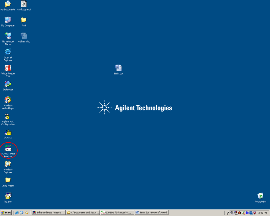Click the system tray clock
Viewport: 270px width, 216px height.
point(262,213)
